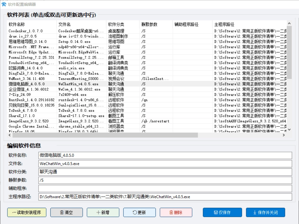The image size is (299, 224).
Task: Select the Microsoft Edge Updat... row
Action: click(147, 52)
